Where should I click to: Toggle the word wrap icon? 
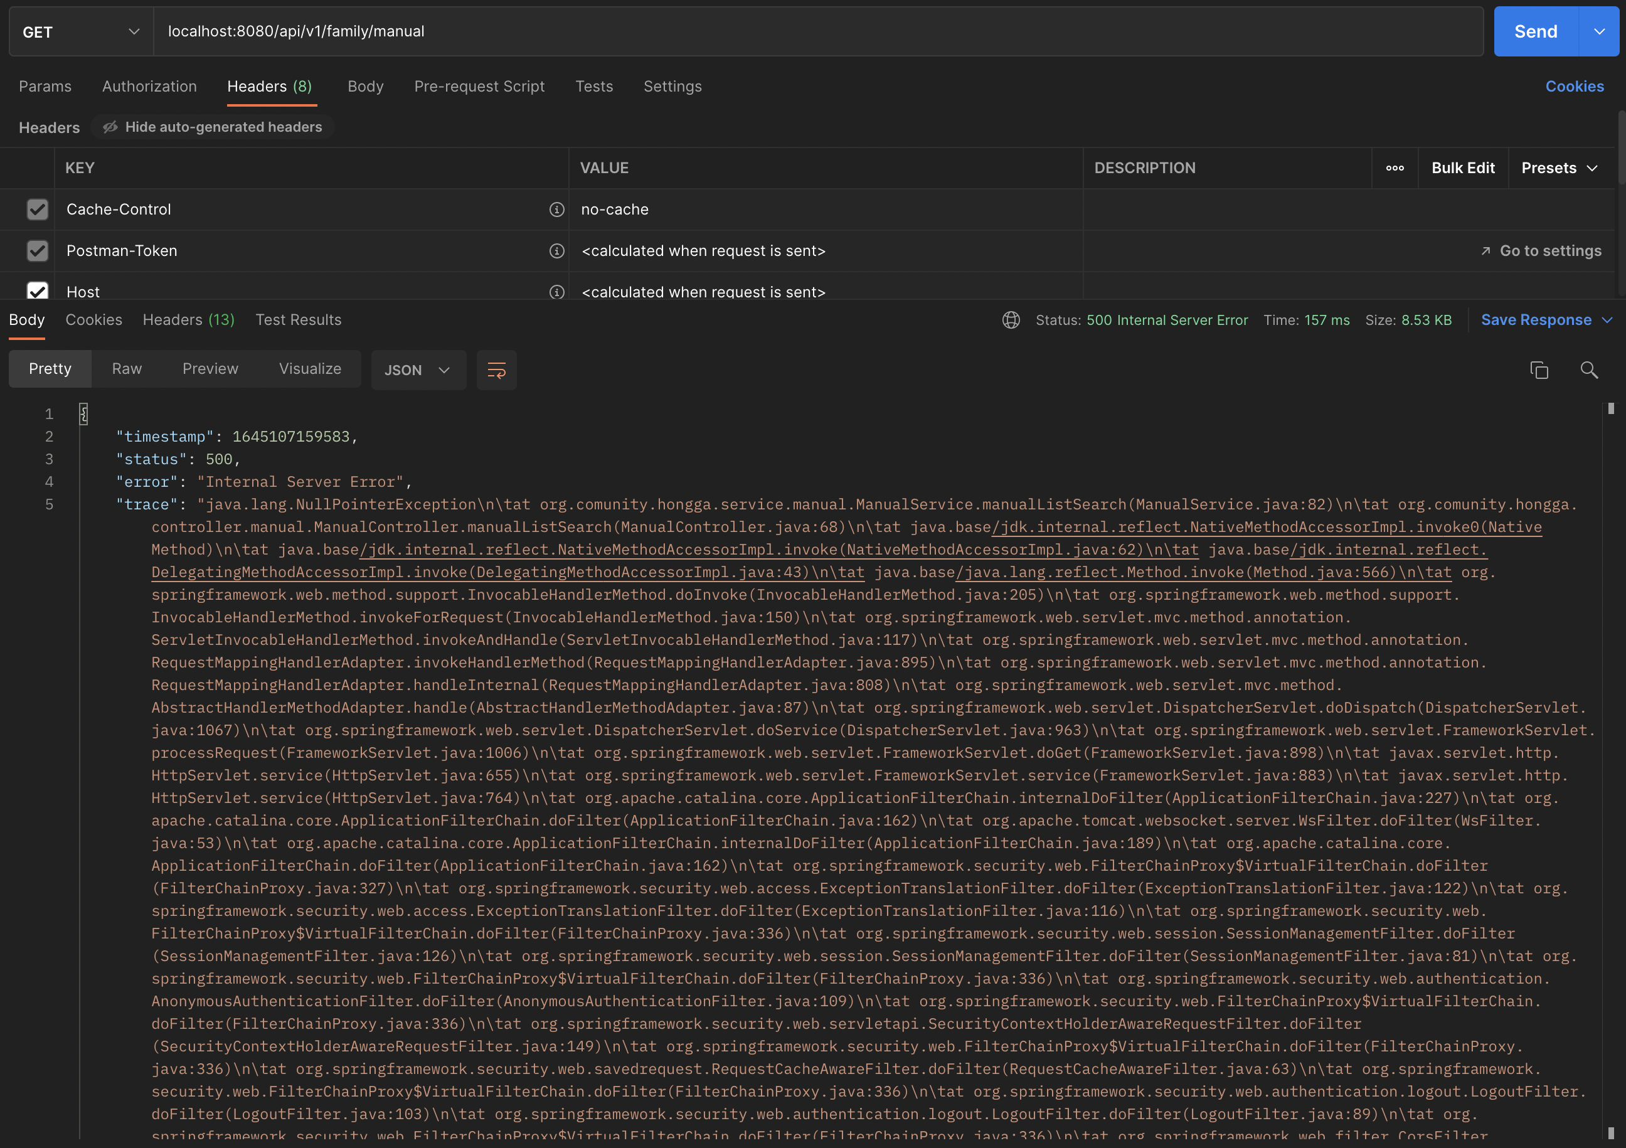pyautogui.click(x=496, y=369)
